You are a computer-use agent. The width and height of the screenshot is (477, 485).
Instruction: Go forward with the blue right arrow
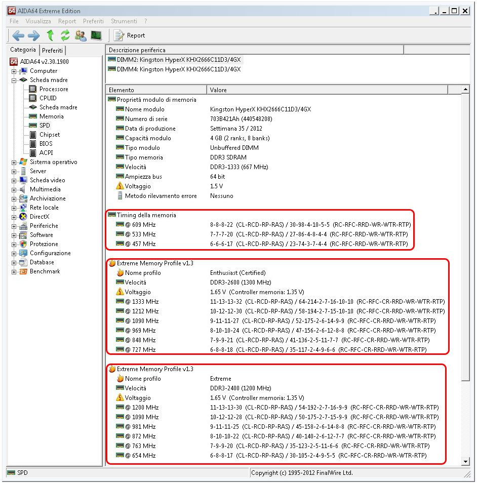pos(34,35)
